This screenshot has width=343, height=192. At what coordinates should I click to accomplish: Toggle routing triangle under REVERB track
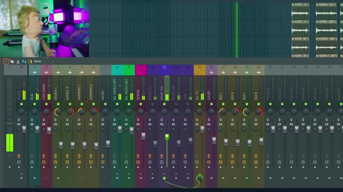coord(140,178)
